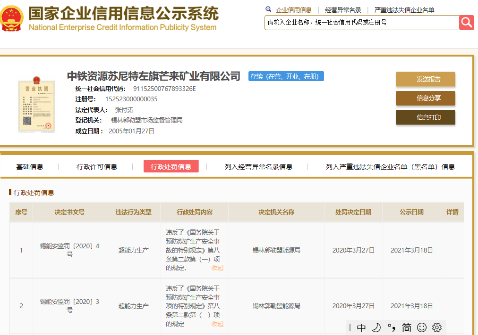Open the business license thumbnail image
The image size is (478, 335).
coord(36,104)
